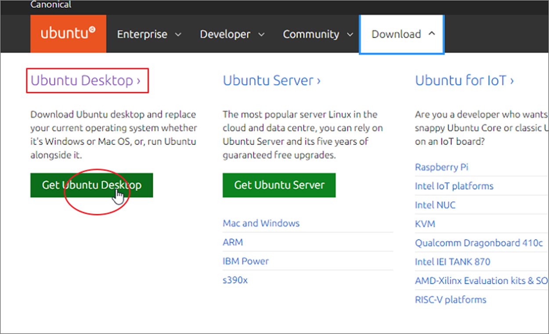Click the orange Ubuntu logo
Screen dimensions: 549x334
point(69,34)
